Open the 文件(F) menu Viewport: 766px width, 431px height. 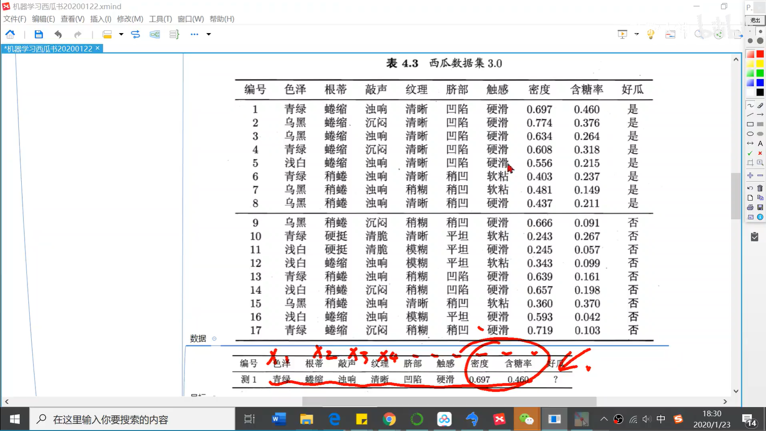pos(15,19)
